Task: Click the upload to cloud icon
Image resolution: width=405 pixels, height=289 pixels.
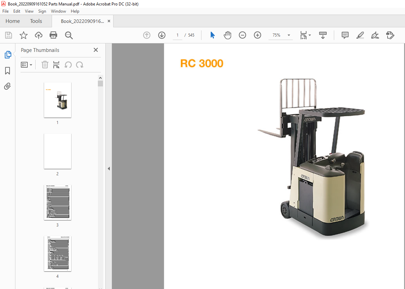Action: pyautogui.click(x=39, y=35)
